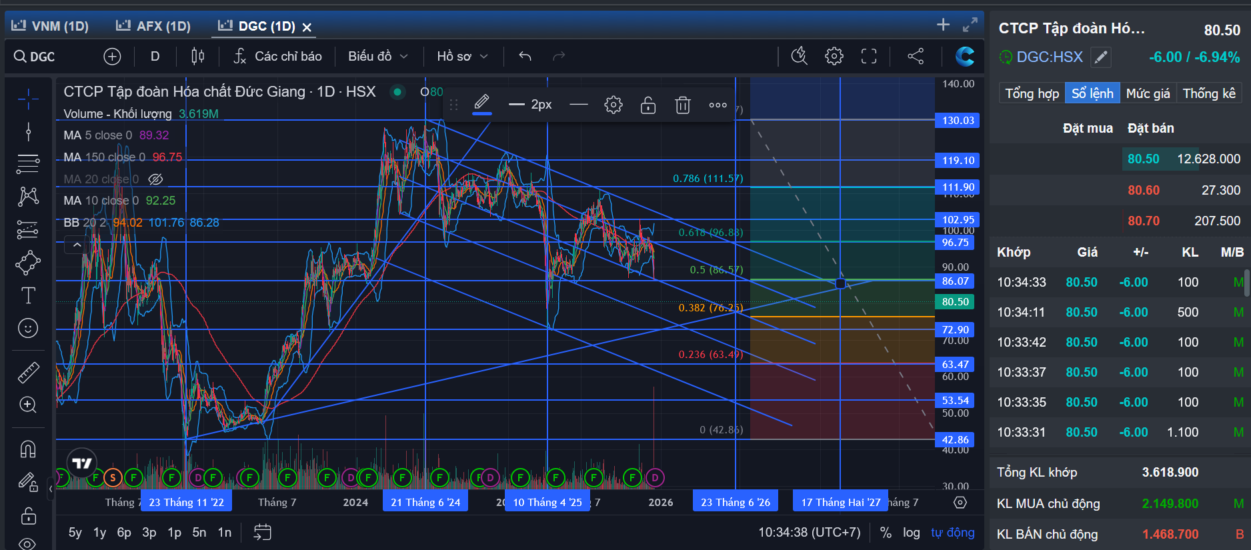Edit the DGC:HSX symbol with pencil icon
The height and width of the screenshot is (550, 1251).
point(1102,57)
